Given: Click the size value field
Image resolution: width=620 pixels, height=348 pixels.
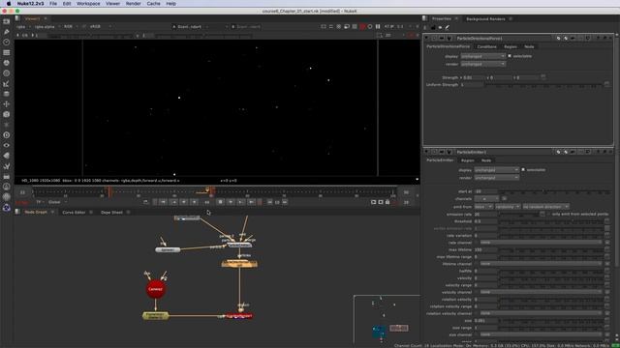Looking at the screenshot, I should [x=485, y=320].
